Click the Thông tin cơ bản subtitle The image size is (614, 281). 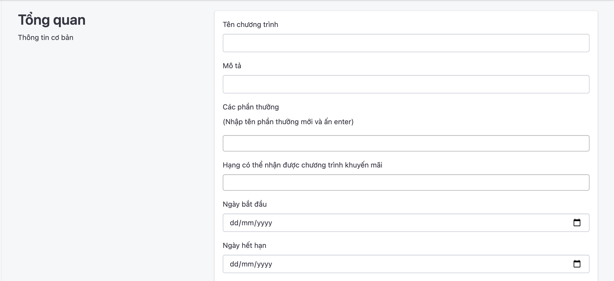[46, 37]
